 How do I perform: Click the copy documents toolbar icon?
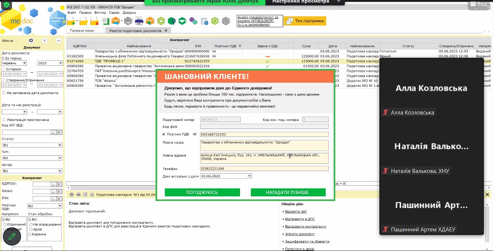tap(106, 21)
